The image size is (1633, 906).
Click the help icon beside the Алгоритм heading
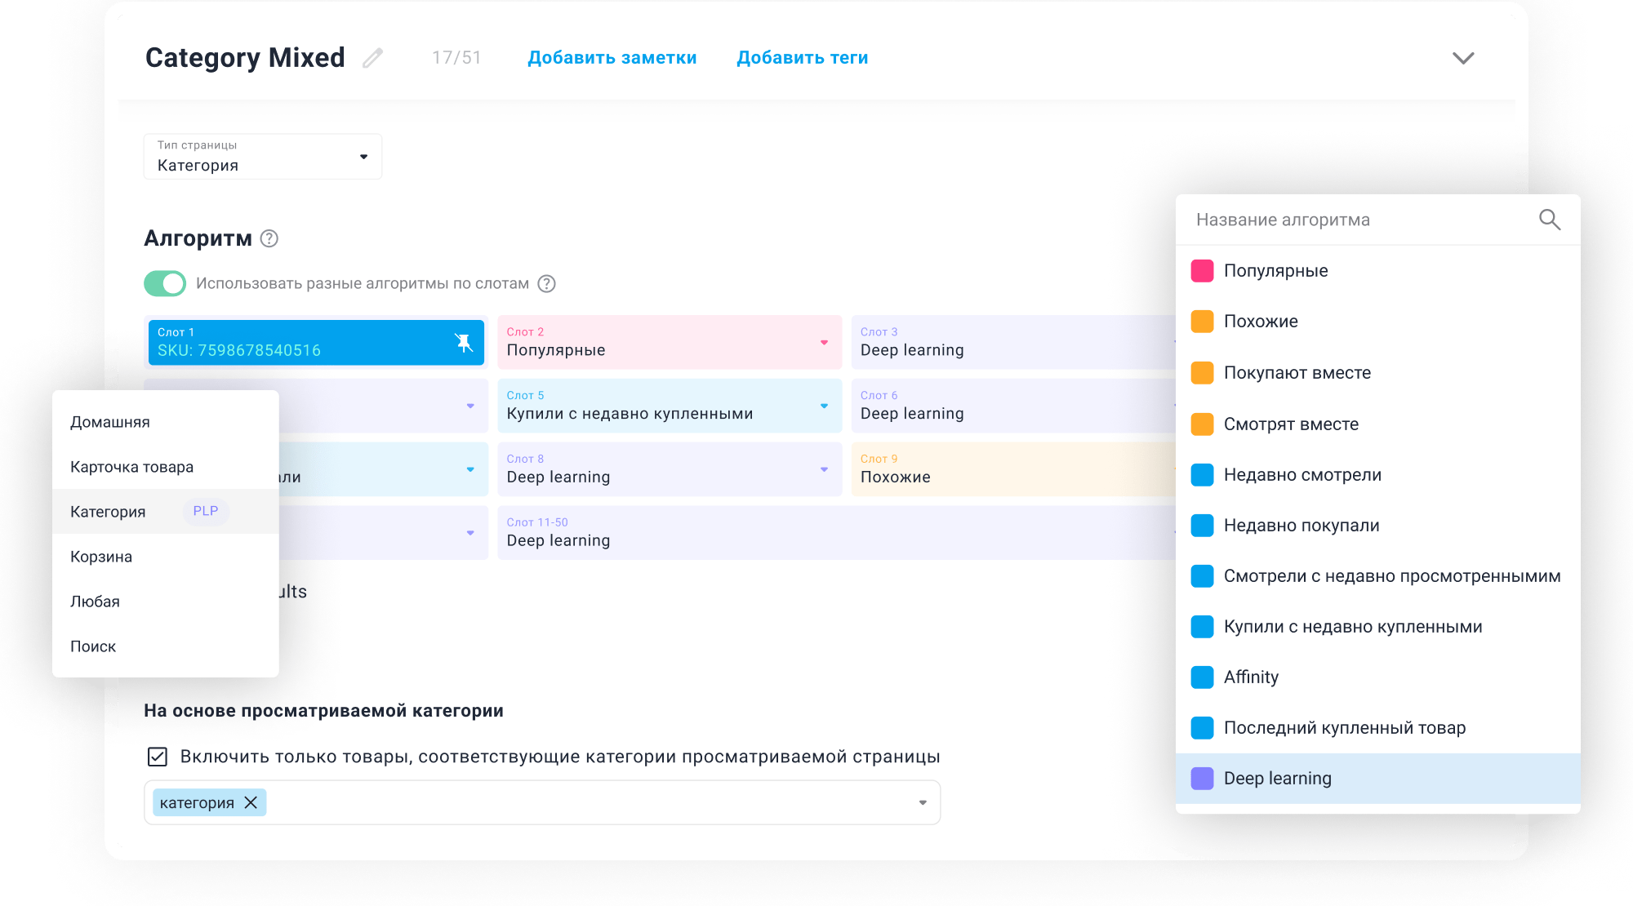(269, 238)
